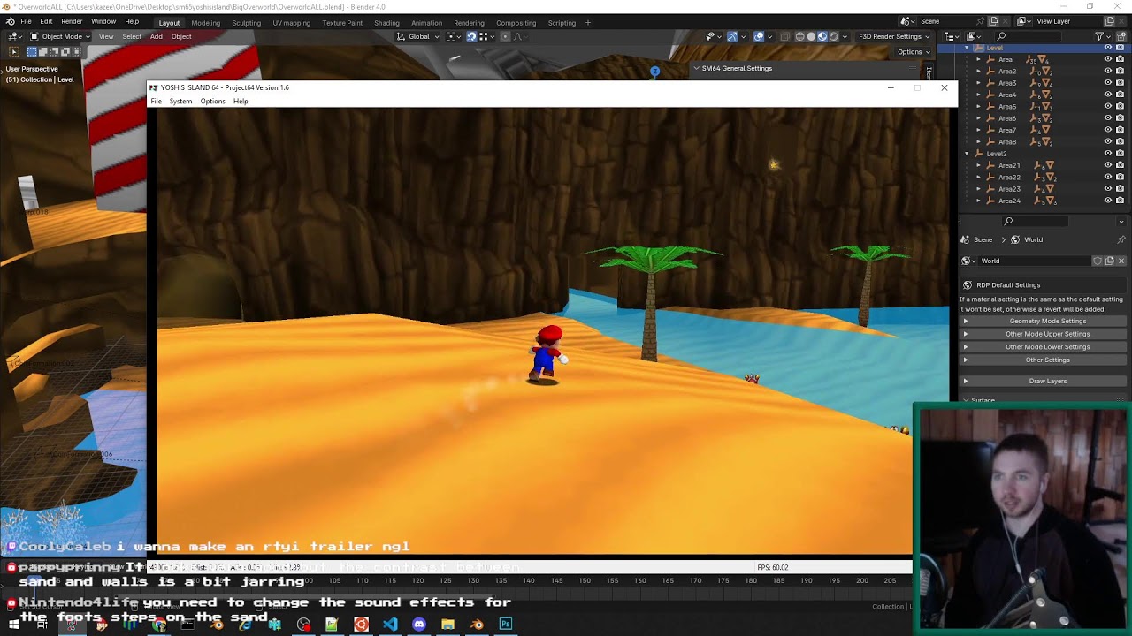Switch to rendered shading icon
Image resolution: width=1132 pixels, height=636 pixels.
click(832, 36)
